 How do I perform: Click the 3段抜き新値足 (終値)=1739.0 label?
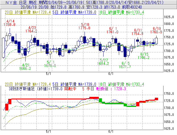point(35,89)
